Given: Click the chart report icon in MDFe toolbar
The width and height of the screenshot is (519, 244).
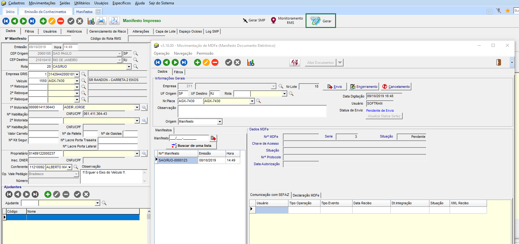Looking at the screenshot, I should (251, 62).
